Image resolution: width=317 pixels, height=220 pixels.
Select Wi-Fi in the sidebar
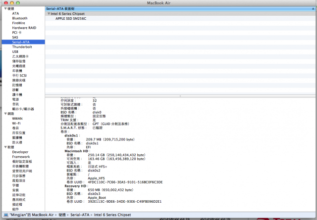coord(16,123)
